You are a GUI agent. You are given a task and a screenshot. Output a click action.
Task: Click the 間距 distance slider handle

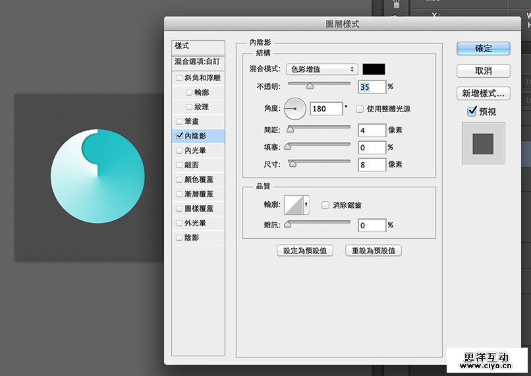(291, 129)
